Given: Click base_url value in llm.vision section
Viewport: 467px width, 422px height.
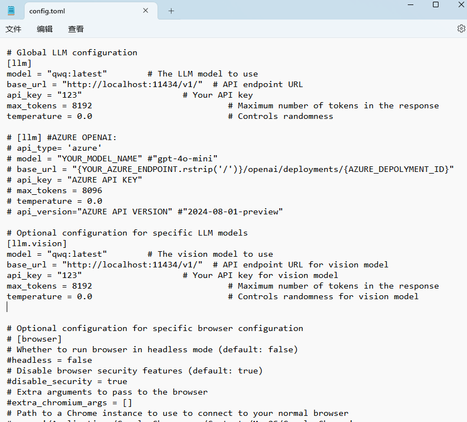Looking at the screenshot, I should coord(132,265).
